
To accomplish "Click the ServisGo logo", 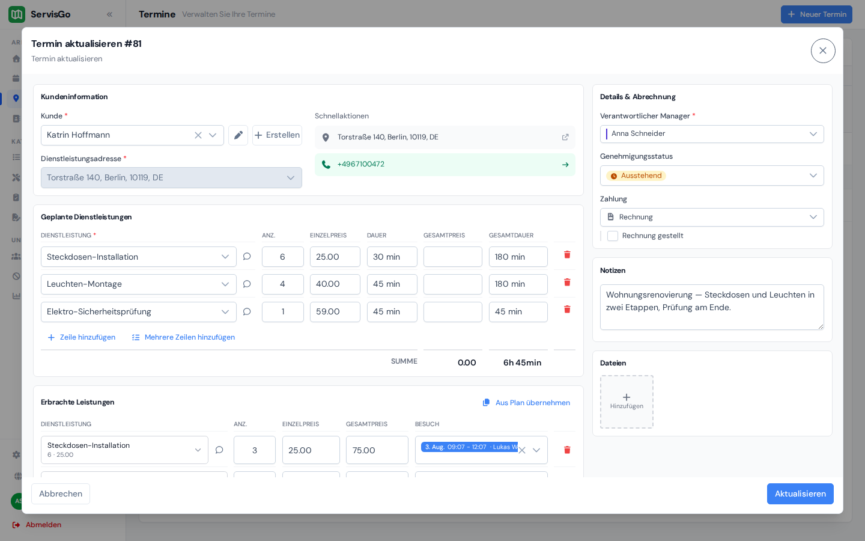I will (17, 14).
